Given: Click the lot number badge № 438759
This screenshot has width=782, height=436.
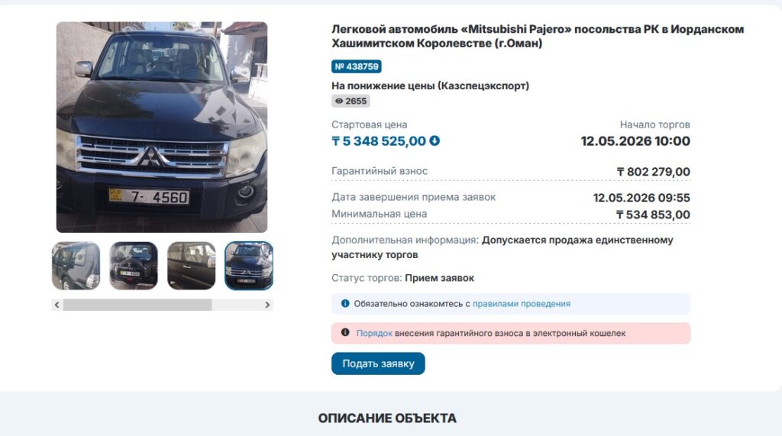Looking at the screenshot, I should click(357, 66).
